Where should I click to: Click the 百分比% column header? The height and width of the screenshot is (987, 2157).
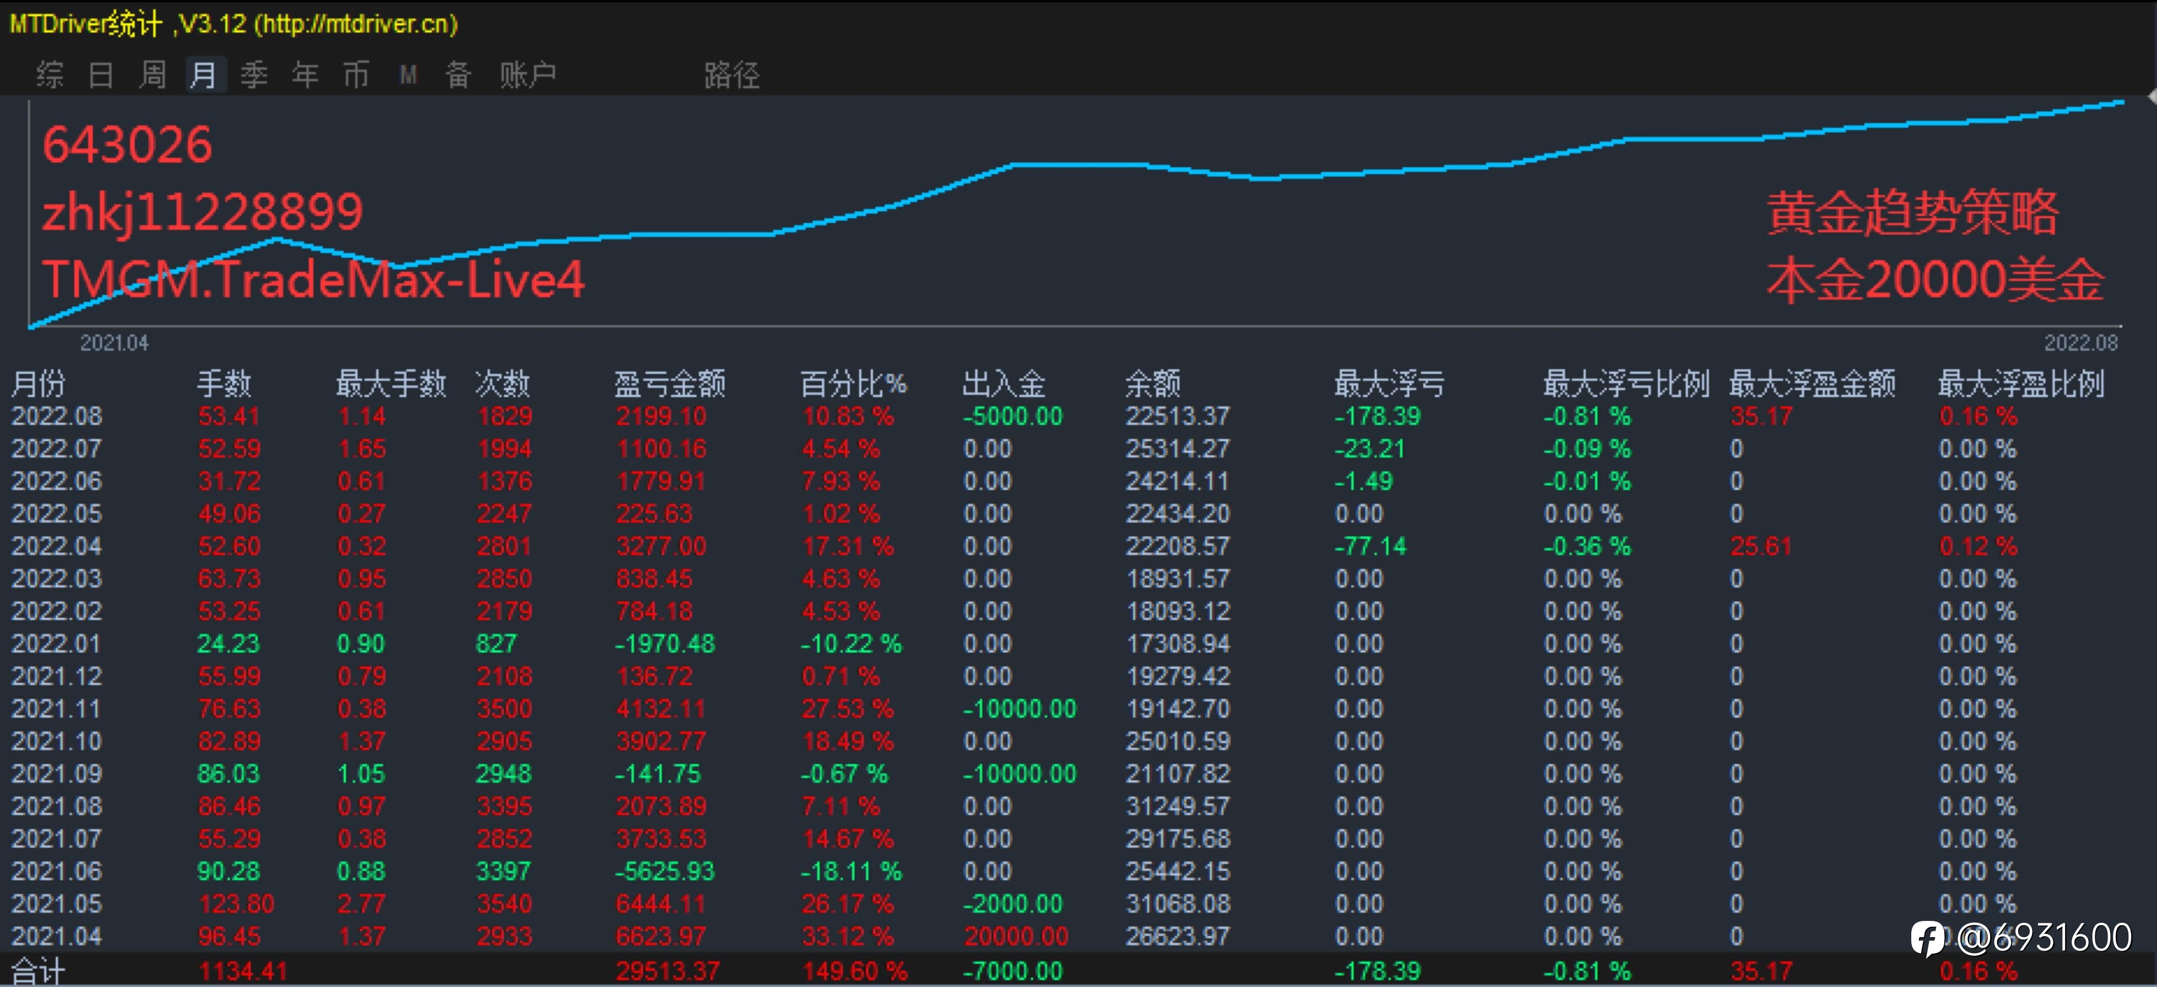(x=853, y=383)
